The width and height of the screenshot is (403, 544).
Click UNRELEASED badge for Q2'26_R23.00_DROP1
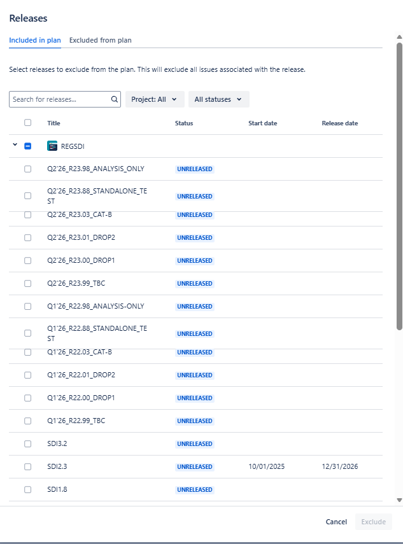[195, 261]
